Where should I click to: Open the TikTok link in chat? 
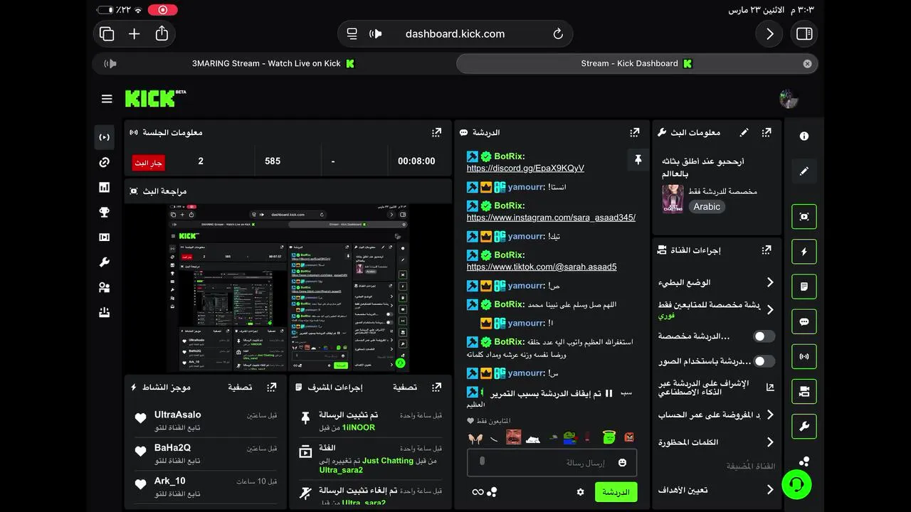tap(542, 267)
